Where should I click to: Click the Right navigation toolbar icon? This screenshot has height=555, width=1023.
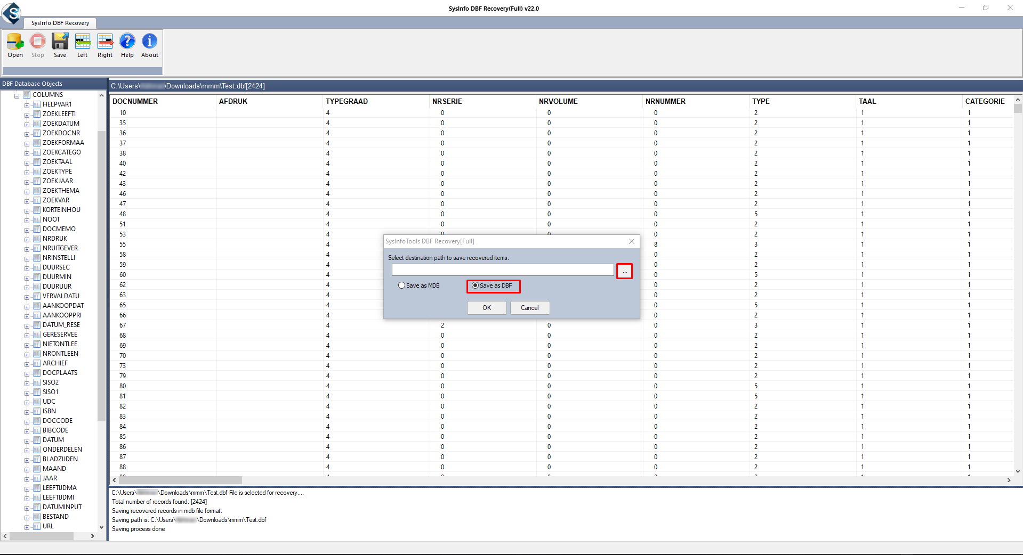click(x=105, y=42)
